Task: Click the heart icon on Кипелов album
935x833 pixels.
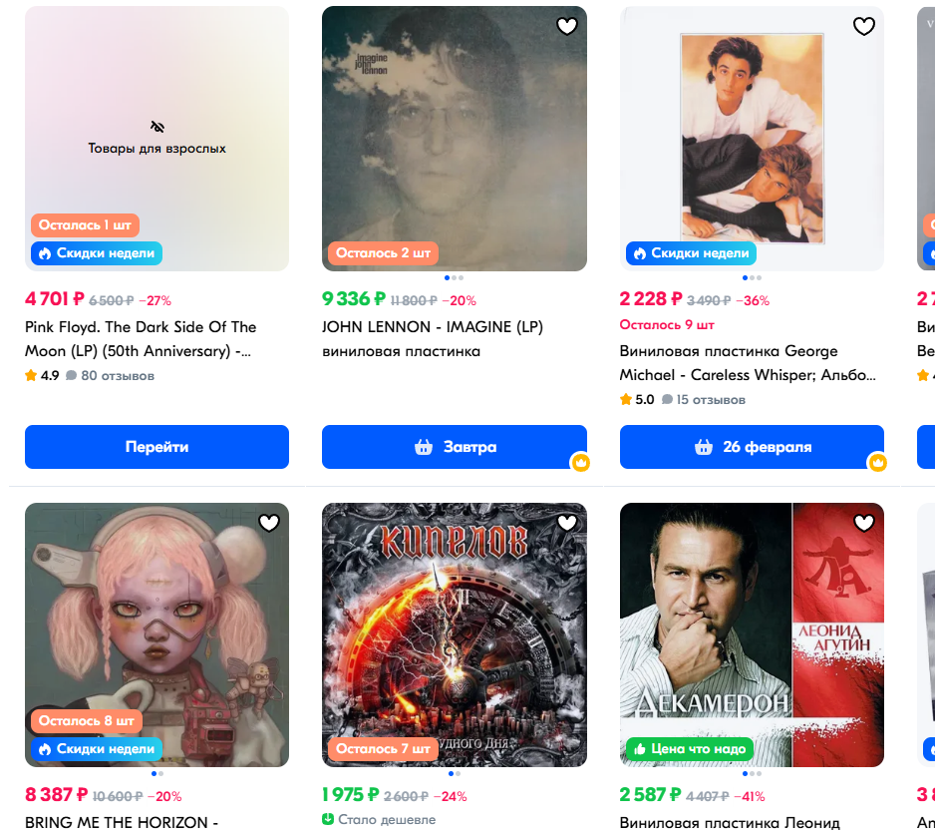Action: click(567, 523)
